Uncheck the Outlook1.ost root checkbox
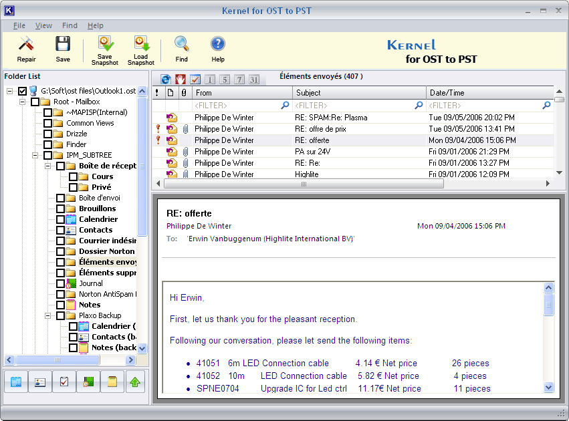This screenshot has height=421, width=569. [23, 91]
